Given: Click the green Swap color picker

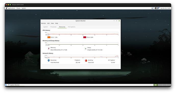Looking at the screenshot, I should (x=85, y=49).
